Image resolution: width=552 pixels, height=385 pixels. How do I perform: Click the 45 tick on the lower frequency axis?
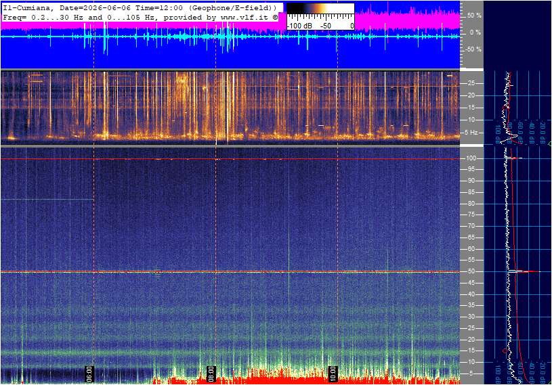471,283
